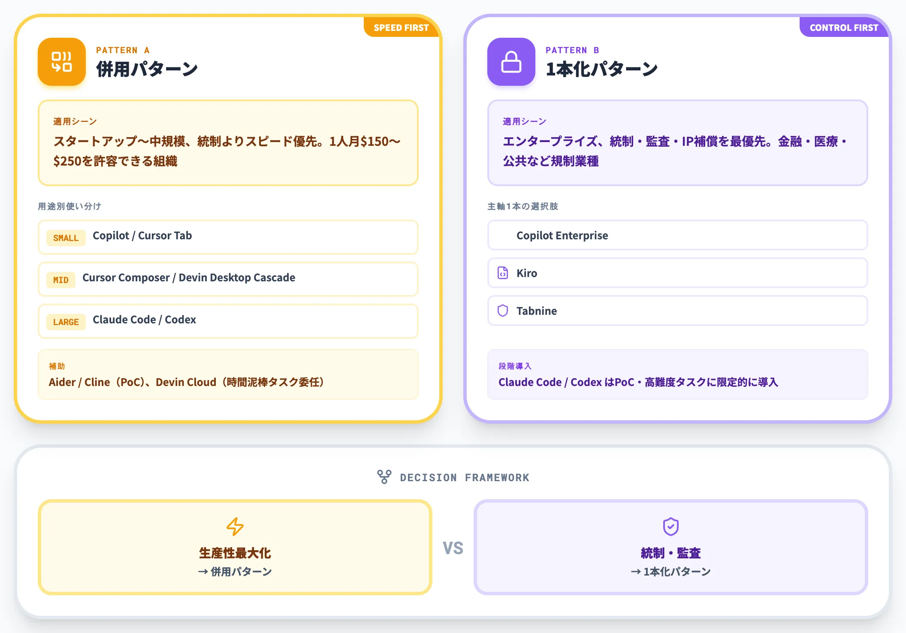Click the 段階導入 Claude Code note
The height and width of the screenshot is (633, 906).
tap(678, 374)
